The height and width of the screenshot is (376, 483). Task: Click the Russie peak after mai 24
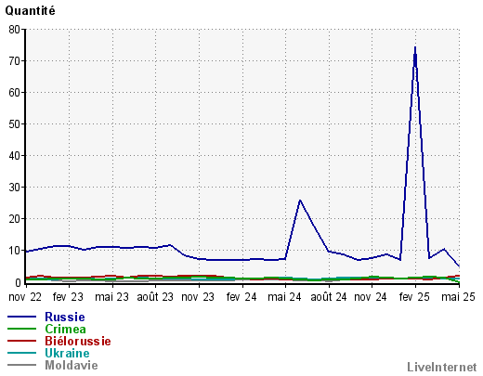click(300, 201)
